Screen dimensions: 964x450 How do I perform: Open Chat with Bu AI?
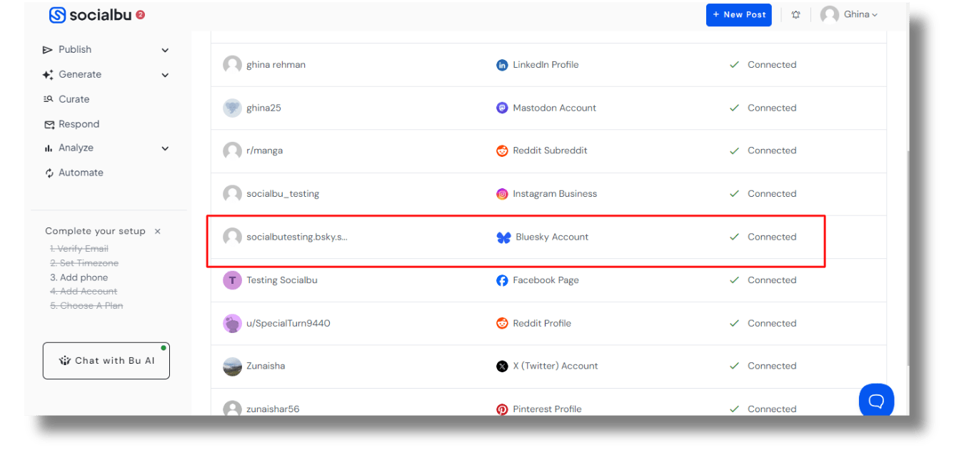click(x=106, y=361)
